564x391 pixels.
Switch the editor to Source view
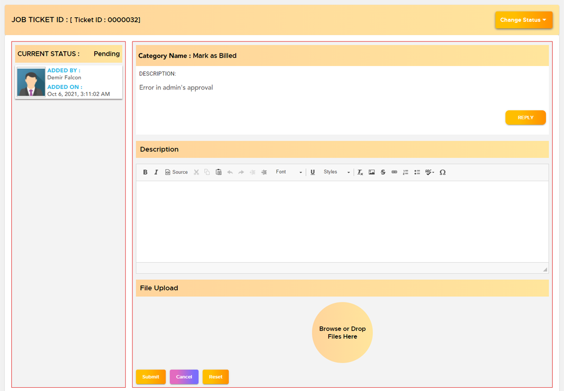point(176,172)
